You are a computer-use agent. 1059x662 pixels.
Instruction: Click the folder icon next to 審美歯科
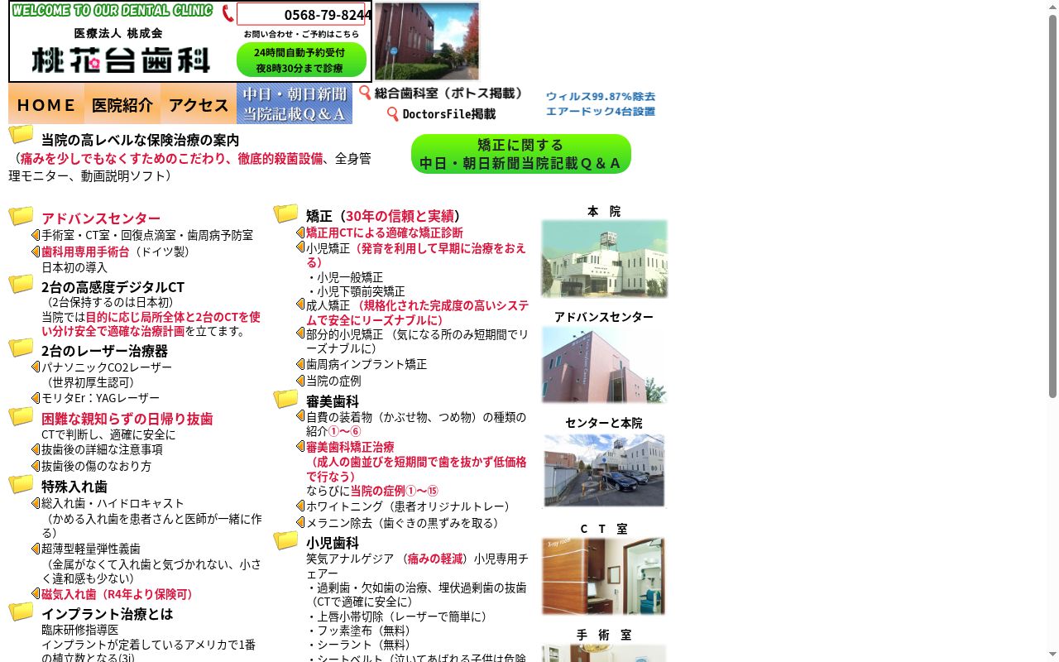click(x=285, y=399)
